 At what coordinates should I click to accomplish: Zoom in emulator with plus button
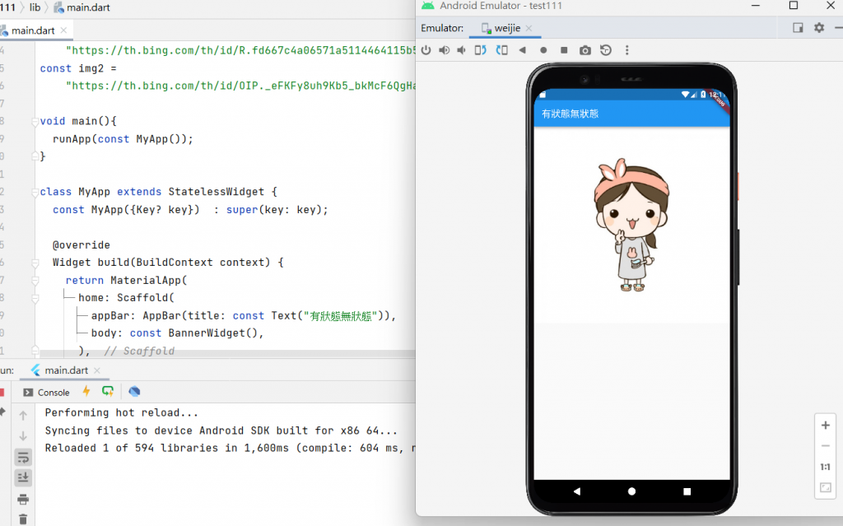pos(825,426)
